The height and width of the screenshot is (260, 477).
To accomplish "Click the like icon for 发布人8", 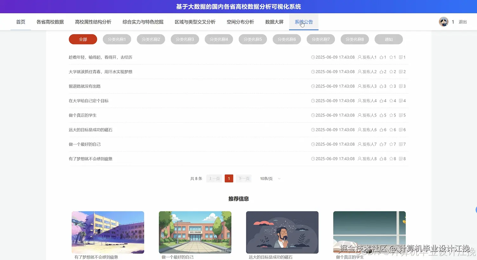I will pos(381,159).
